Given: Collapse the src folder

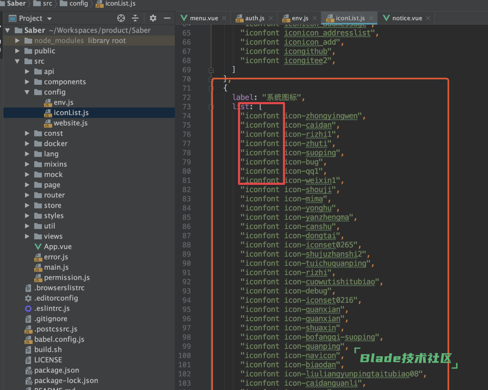Looking at the screenshot, I should click(17, 61).
